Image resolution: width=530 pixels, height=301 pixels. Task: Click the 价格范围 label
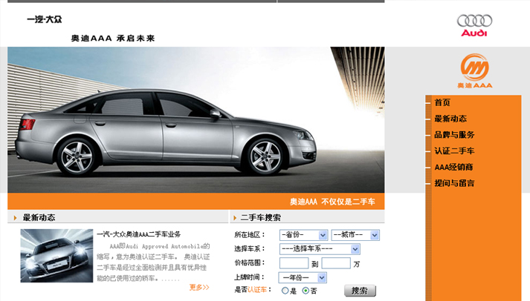point(250,263)
